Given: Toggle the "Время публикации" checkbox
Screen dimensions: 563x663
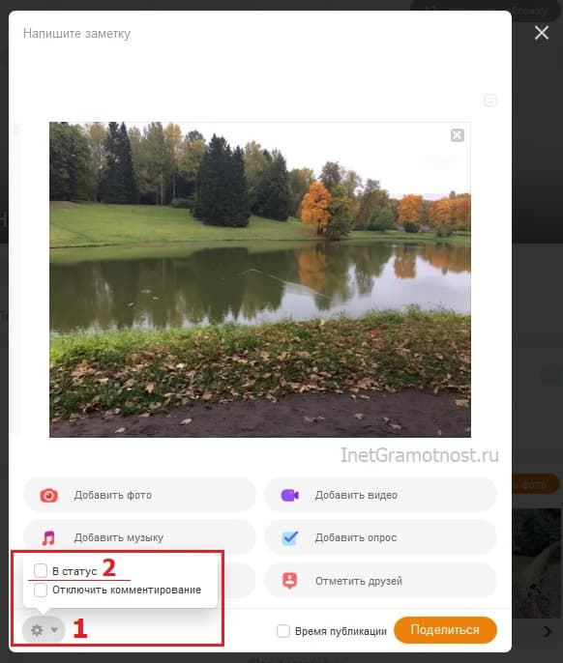Looking at the screenshot, I should 283,631.
